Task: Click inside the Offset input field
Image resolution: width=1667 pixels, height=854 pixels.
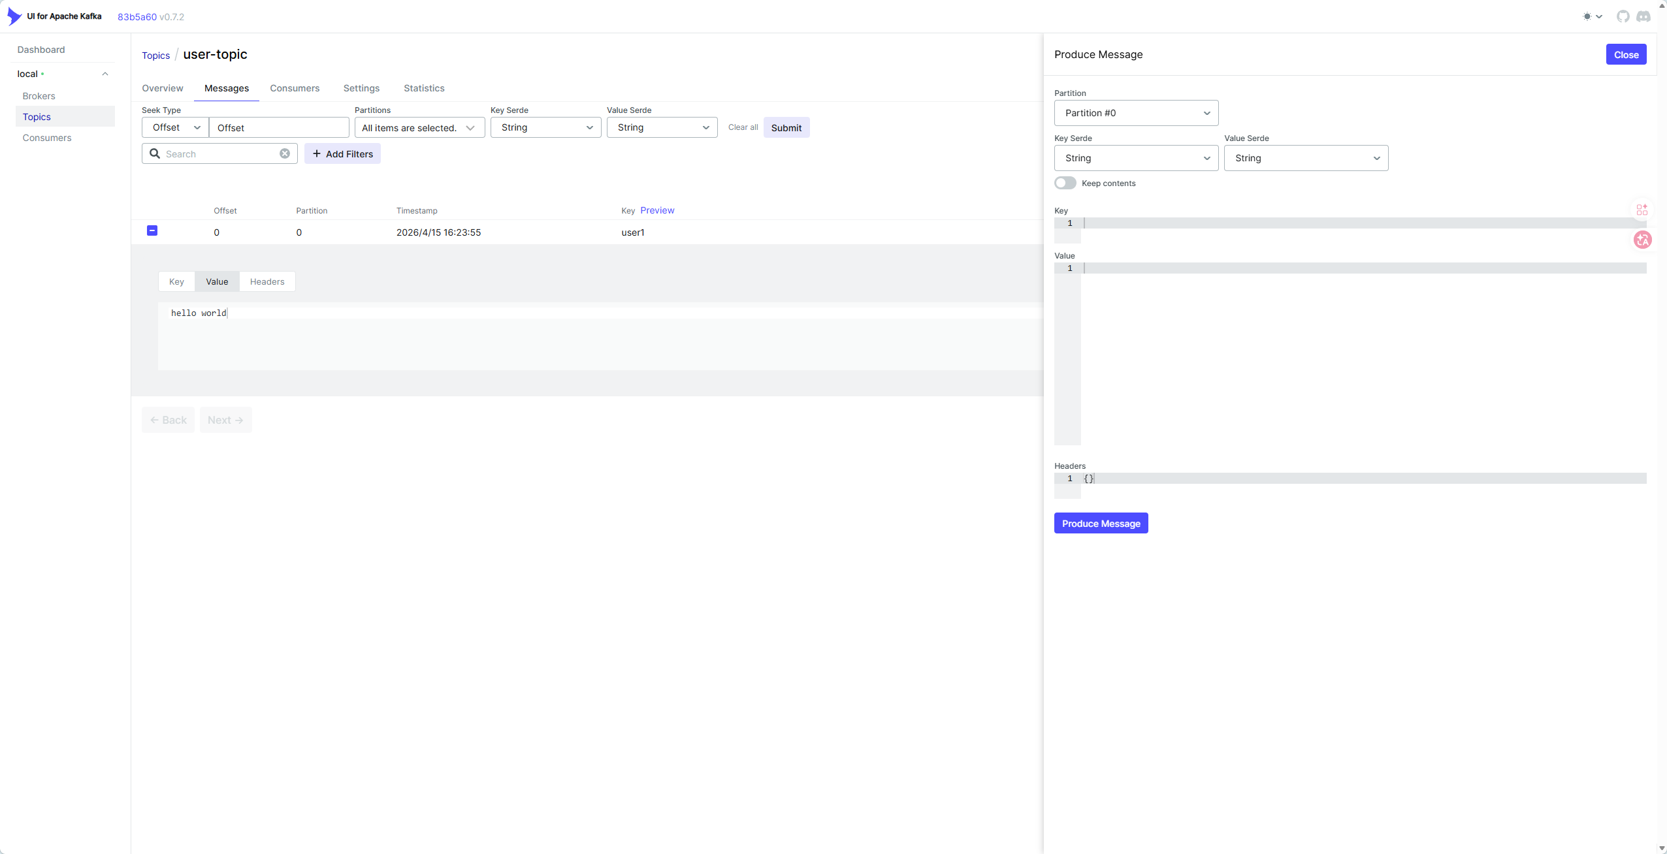Action: [x=279, y=127]
